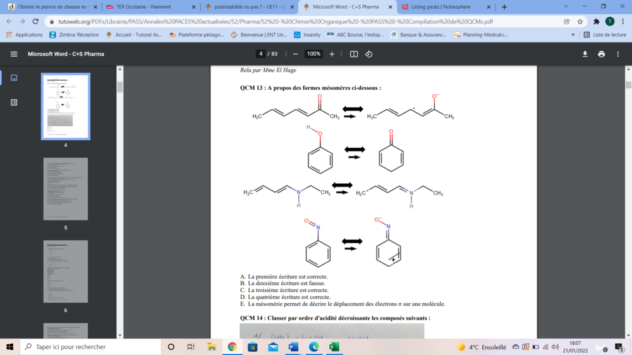The image size is (632, 355).
Task: Open a new browser tab
Action: click(x=504, y=7)
